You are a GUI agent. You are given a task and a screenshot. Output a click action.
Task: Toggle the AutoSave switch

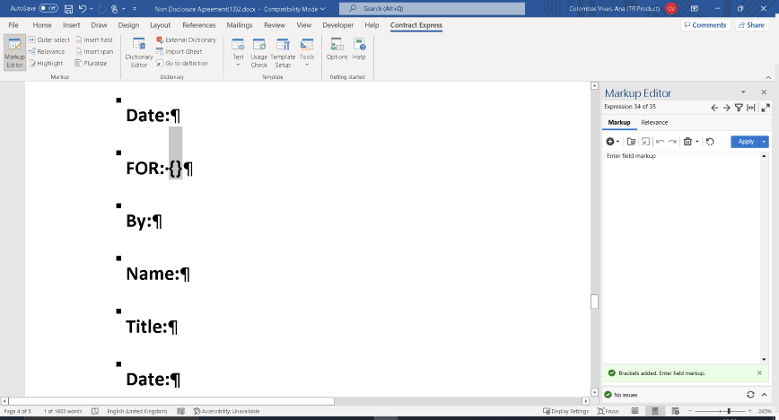coord(48,8)
